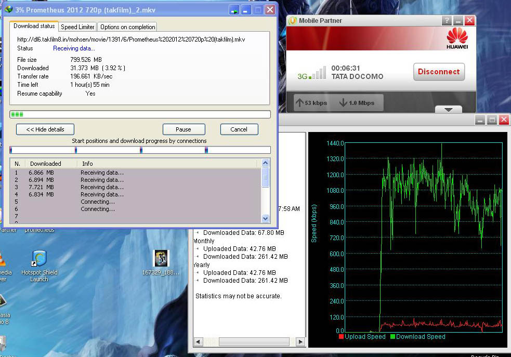Select connection row 4 with 6.834 MB

click(x=136, y=194)
